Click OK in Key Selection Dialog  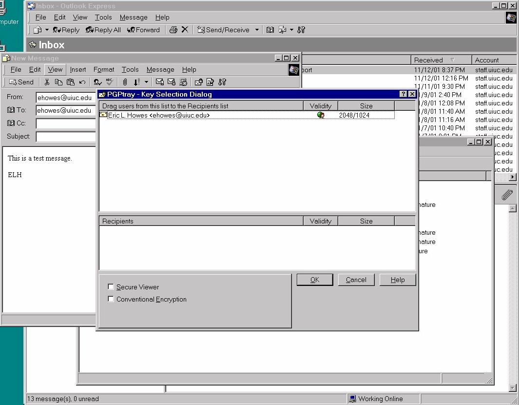tap(315, 280)
